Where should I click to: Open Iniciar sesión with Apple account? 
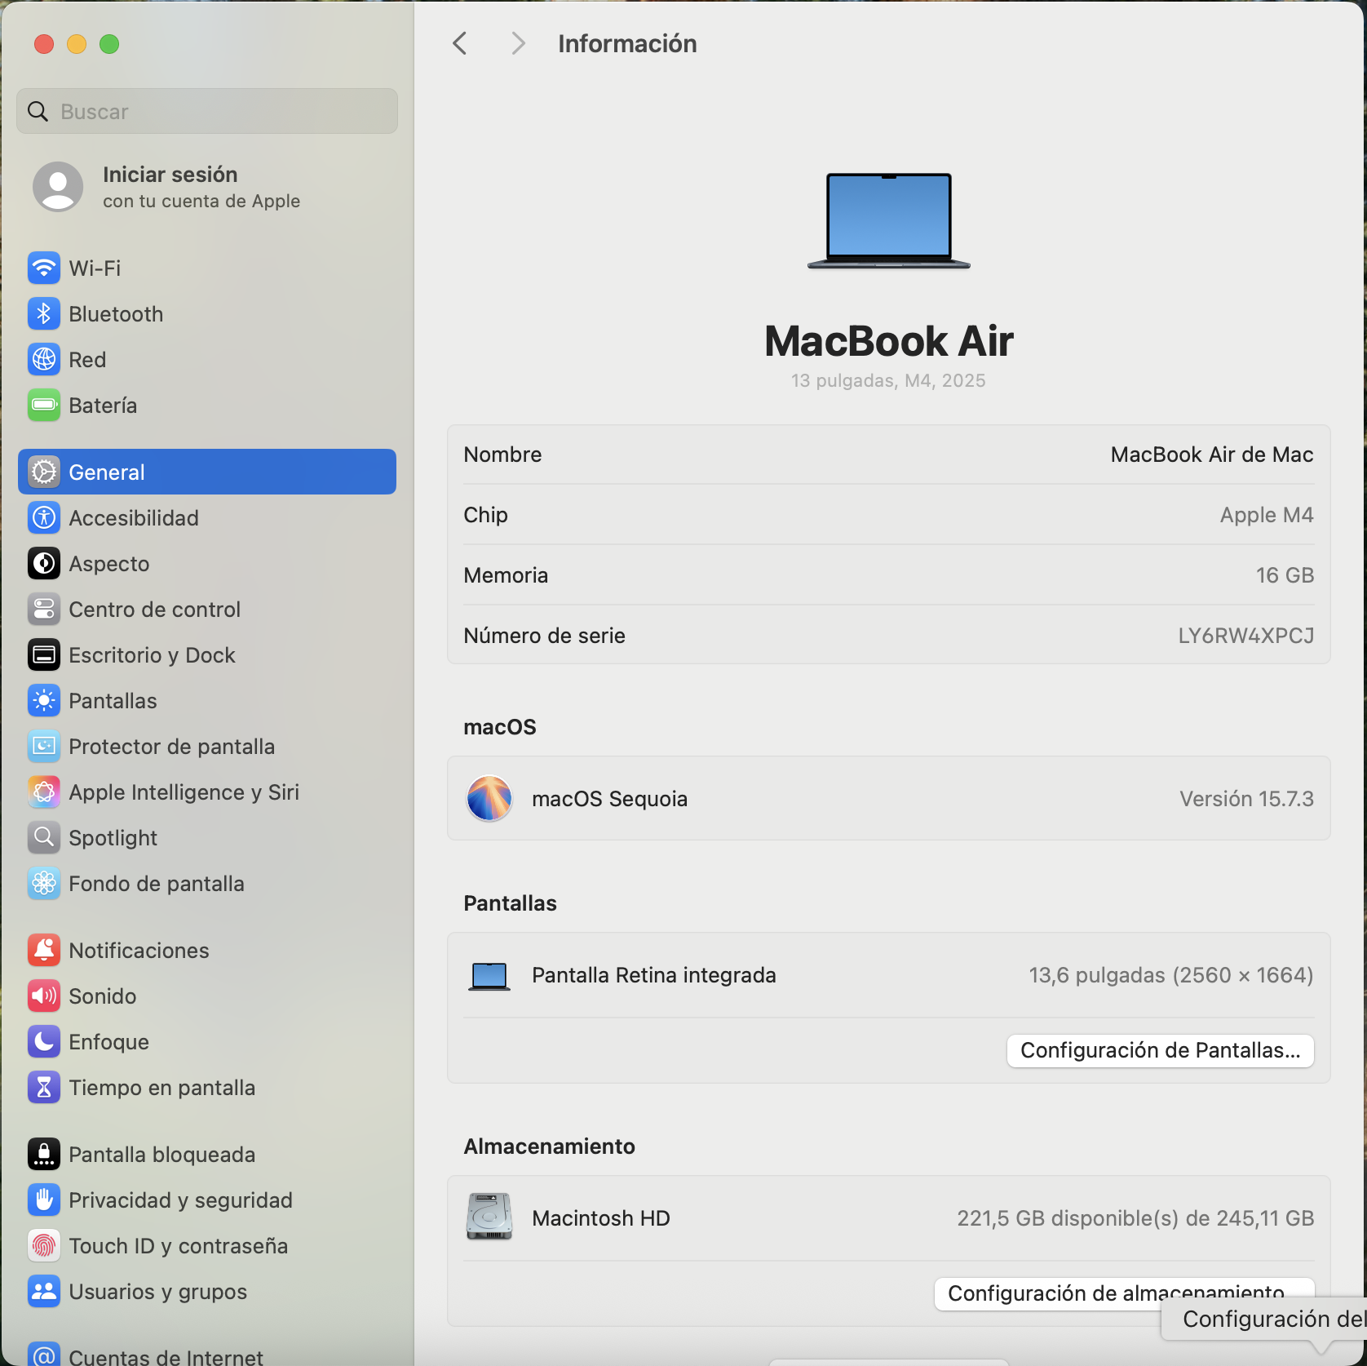pyautogui.click(x=170, y=186)
